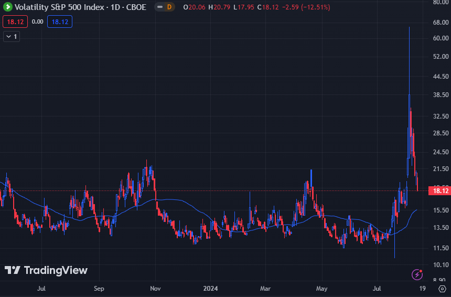Open the purple lightning bolt quick-launch icon
The height and width of the screenshot is (297, 451).
click(417, 274)
